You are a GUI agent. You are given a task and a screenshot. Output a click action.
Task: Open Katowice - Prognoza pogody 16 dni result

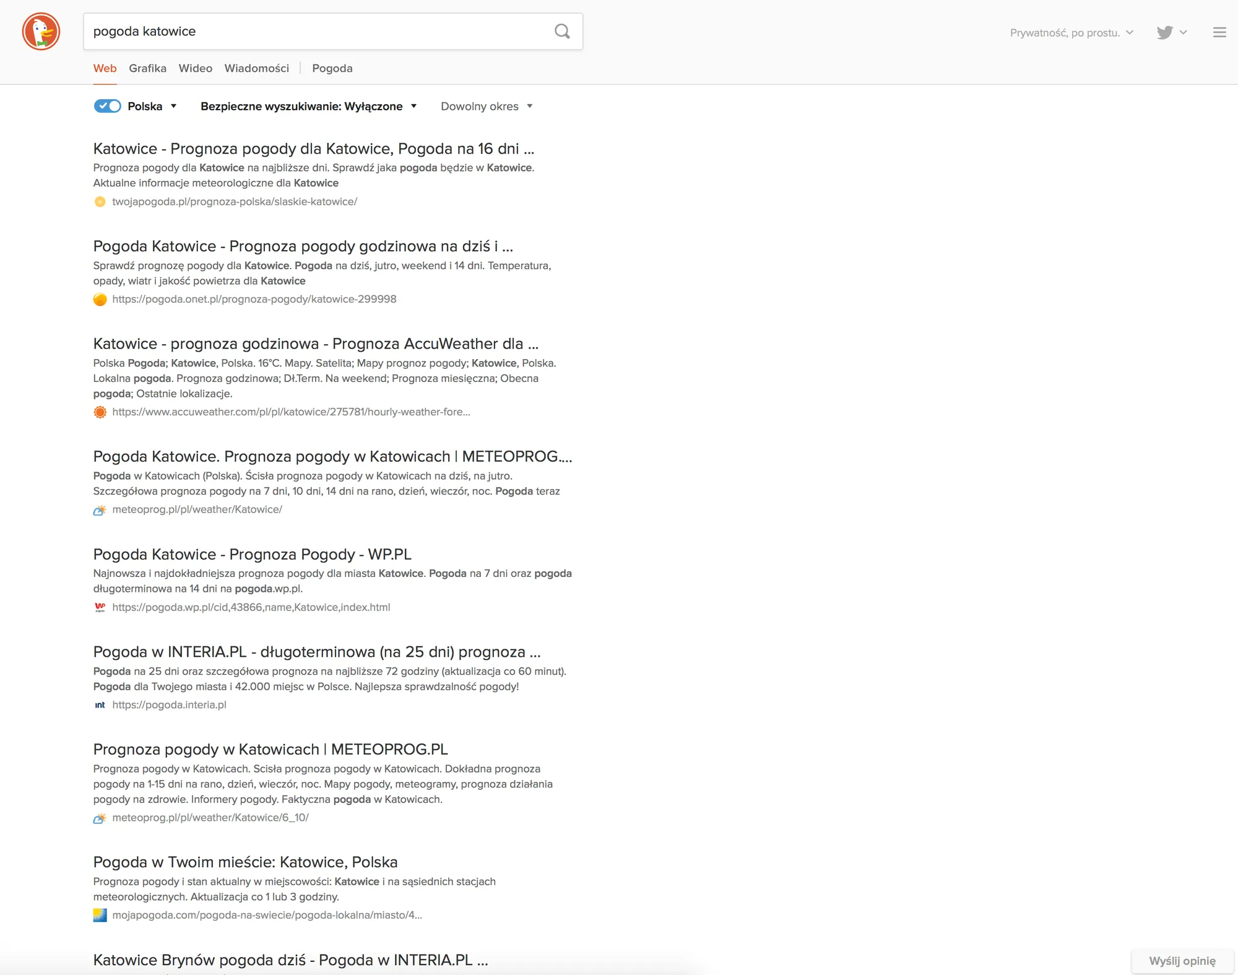313,149
